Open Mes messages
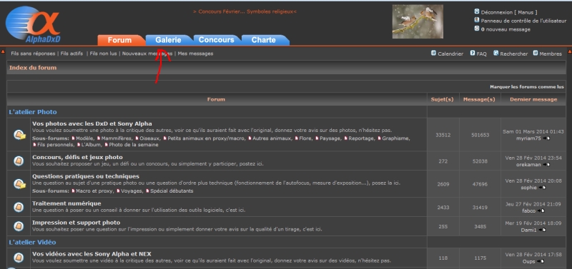572x269 pixels. click(x=195, y=54)
